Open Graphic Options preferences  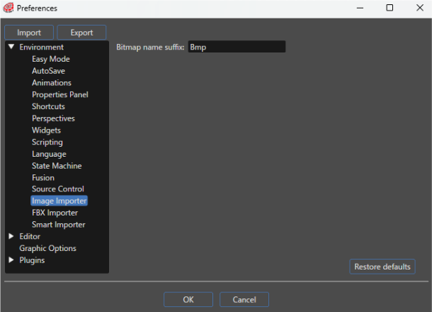coord(48,248)
